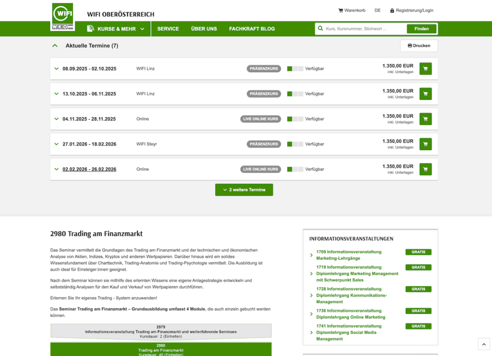Screen dimensions: 492x356
Task: Add the 02.02.2026 online course to cart
Action: pyautogui.click(x=425, y=169)
